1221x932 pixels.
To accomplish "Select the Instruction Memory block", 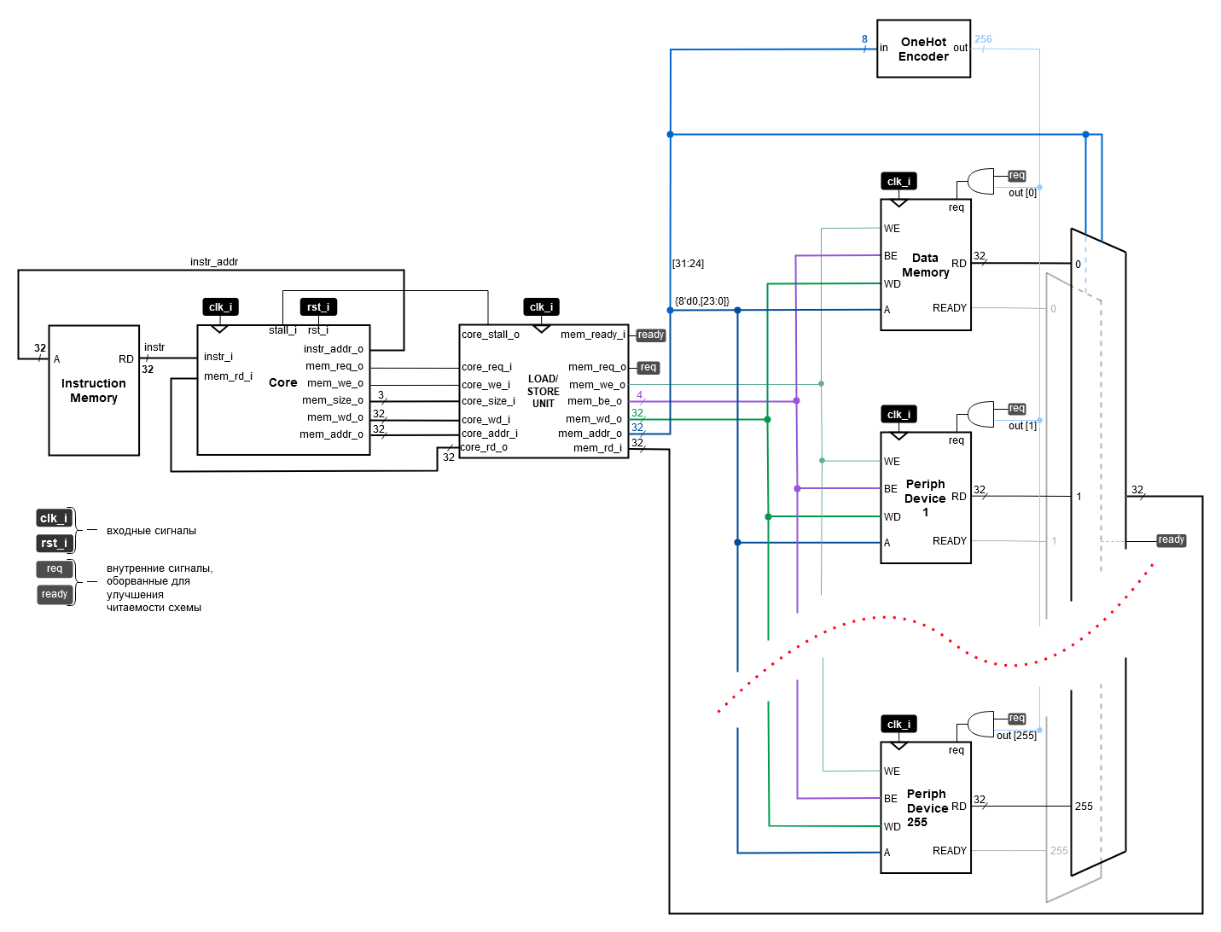I will [x=94, y=390].
